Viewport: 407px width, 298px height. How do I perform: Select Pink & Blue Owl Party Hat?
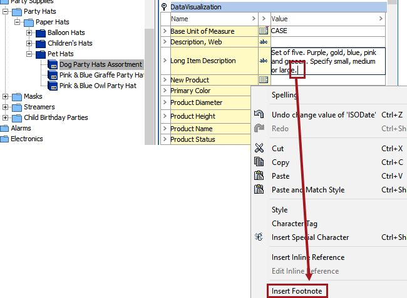click(x=97, y=86)
